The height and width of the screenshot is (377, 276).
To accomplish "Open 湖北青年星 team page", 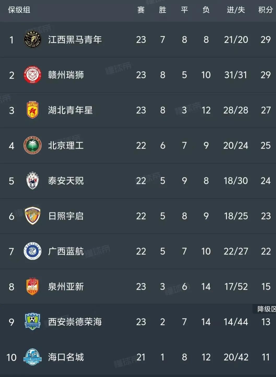I will (70, 110).
